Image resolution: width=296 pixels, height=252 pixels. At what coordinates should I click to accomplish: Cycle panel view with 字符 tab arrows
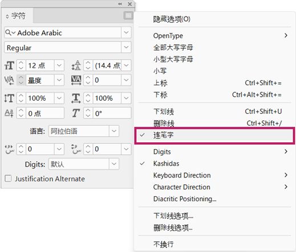7,16
